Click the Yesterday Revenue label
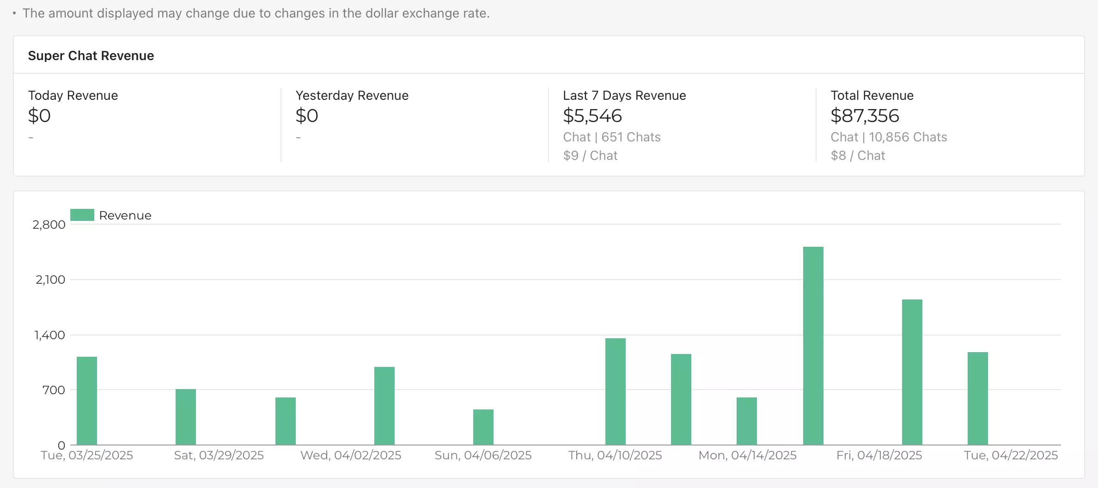The height and width of the screenshot is (488, 1098). (352, 95)
